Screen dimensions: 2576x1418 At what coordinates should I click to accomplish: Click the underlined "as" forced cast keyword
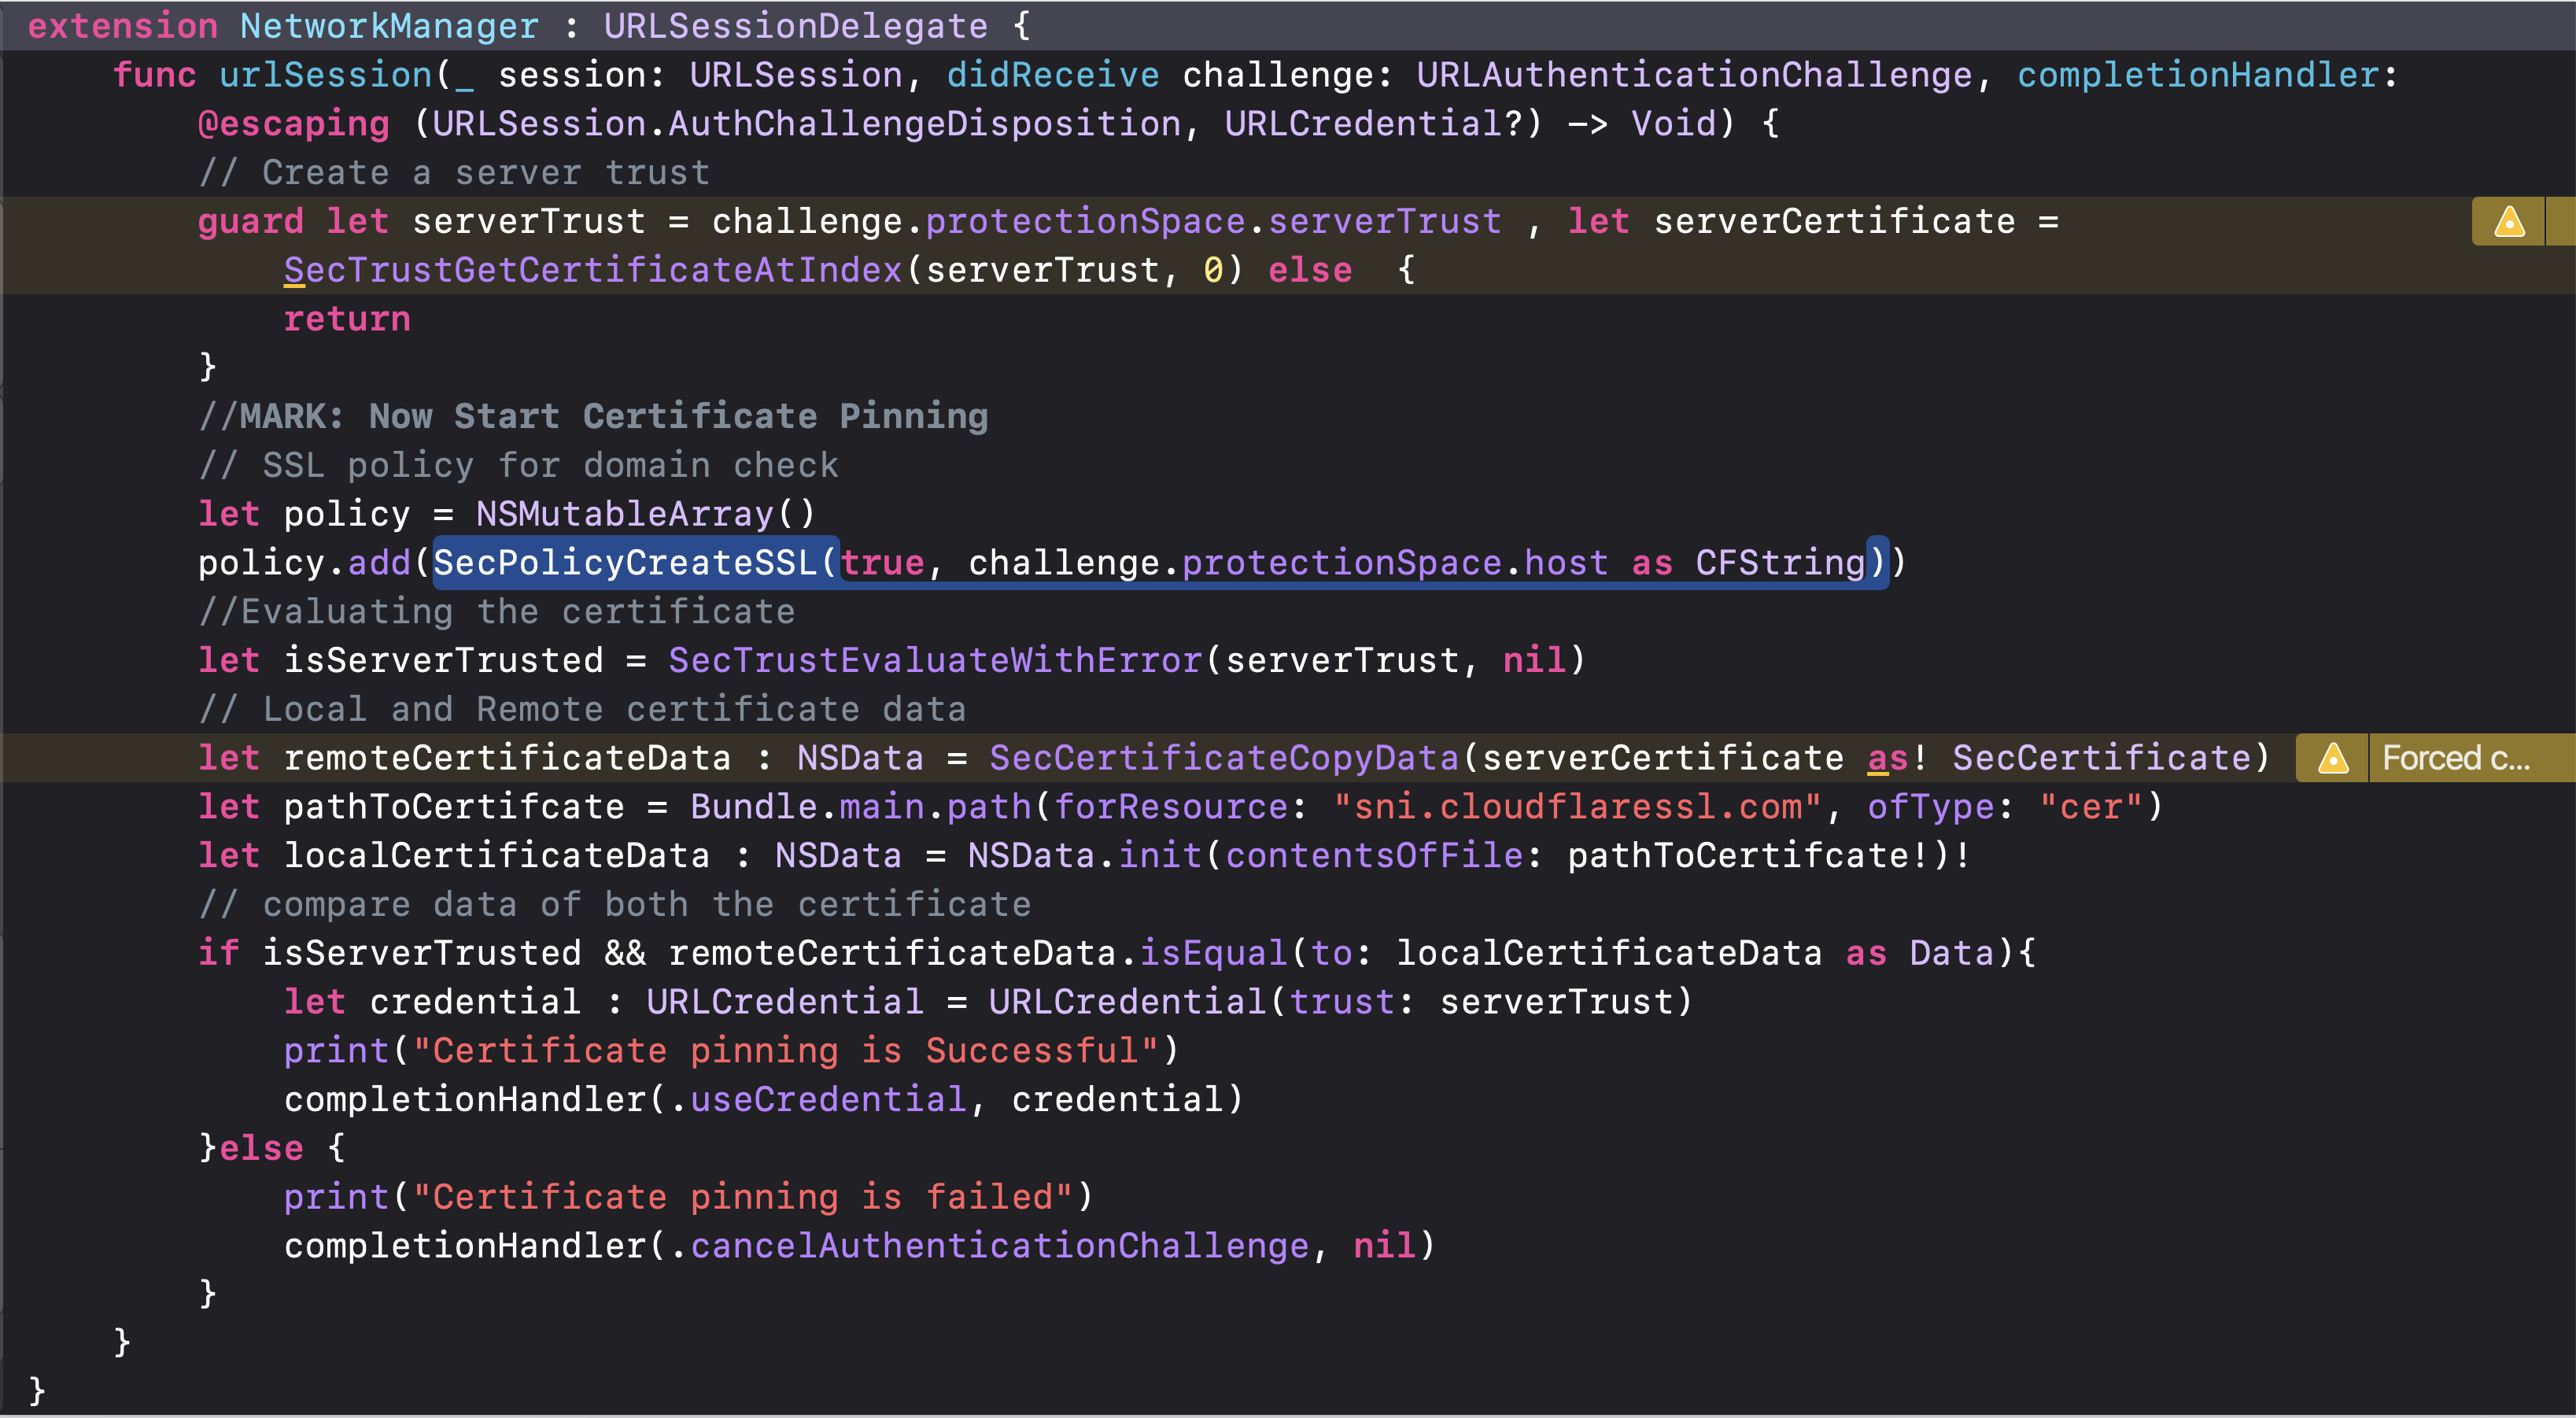1887,758
